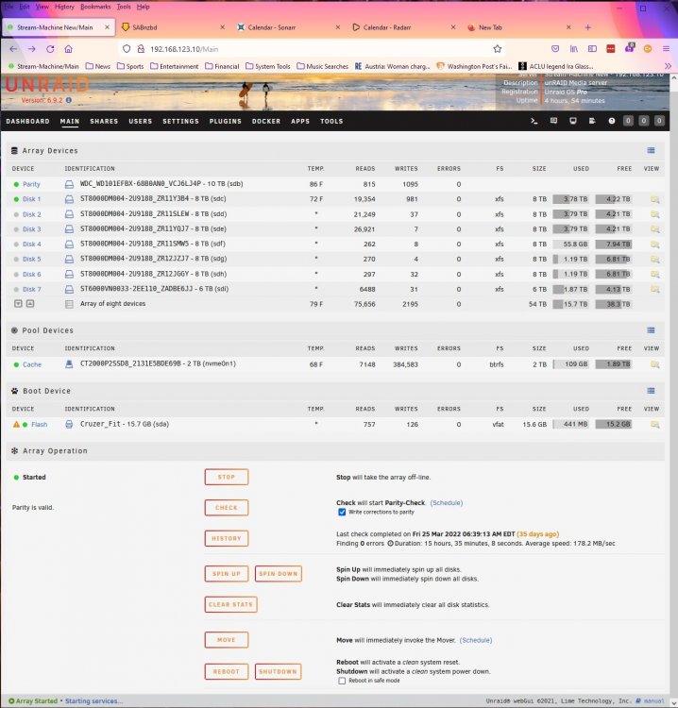Click spin up all arrow under Disk 7
678x708 pixels.
30,304
